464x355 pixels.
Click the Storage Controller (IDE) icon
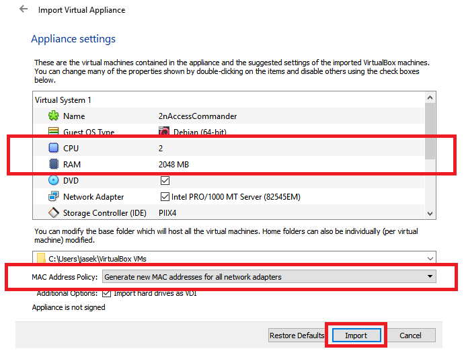54,212
